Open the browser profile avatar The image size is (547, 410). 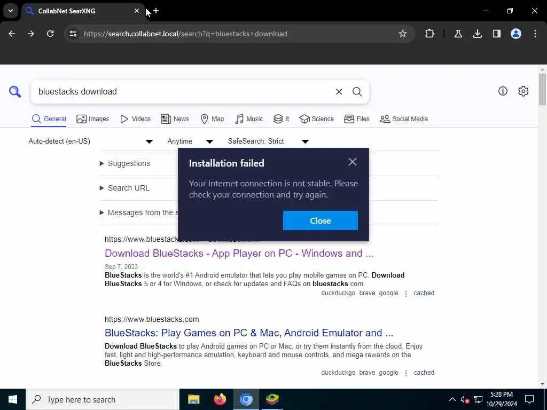pos(516,34)
